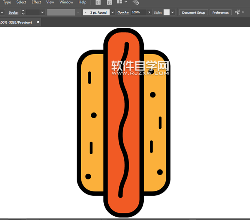Expand the Opacity arrow flyout
The width and height of the screenshot is (250, 220).
149,12
